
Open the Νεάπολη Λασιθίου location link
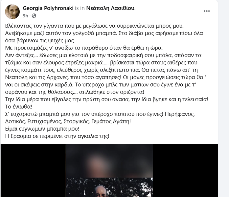(x=110, y=8)
